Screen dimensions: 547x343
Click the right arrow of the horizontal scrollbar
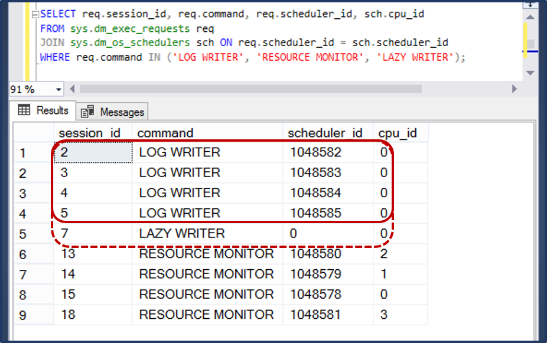[x=514, y=88]
